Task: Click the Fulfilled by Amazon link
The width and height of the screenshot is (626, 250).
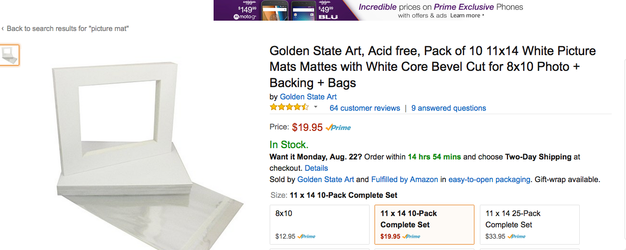Action: 405,180
